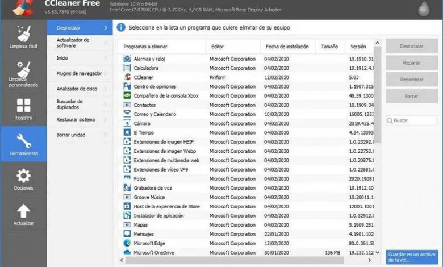Sort by Versión column header
Screen dimensions: 443x267
click(x=360, y=47)
